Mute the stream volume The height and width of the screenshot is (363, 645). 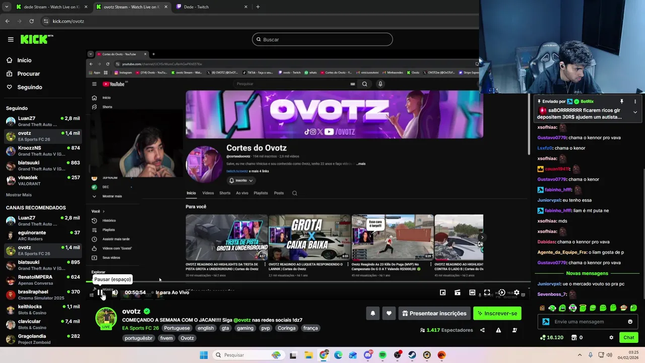(115, 292)
